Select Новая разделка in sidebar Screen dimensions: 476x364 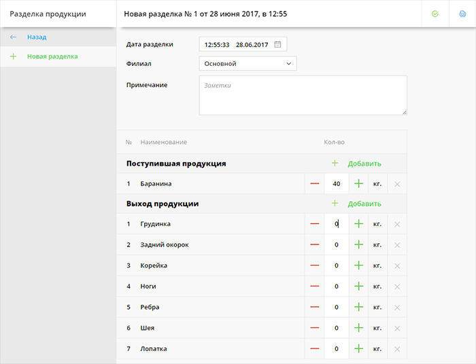click(x=52, y=56)
